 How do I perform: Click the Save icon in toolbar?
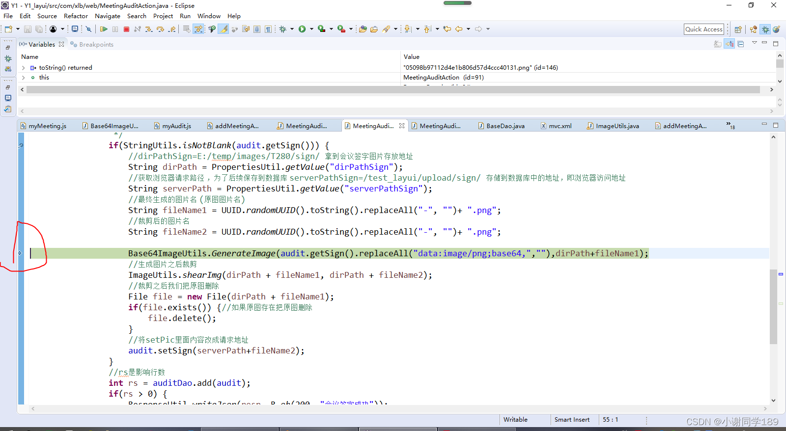[x=28, y=29]
